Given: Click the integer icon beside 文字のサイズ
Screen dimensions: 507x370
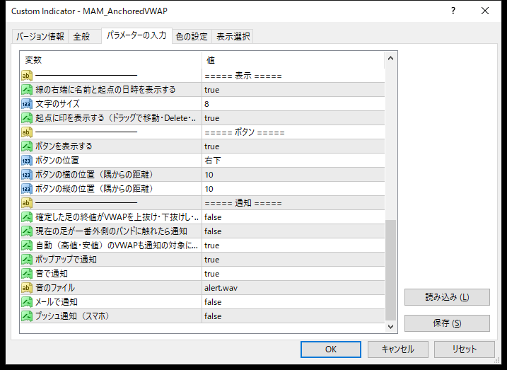Looking at the screenshot, I should [x=27, y=104].
